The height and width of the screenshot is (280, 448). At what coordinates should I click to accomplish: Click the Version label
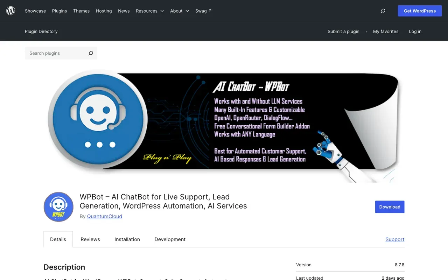pos(304,265)
